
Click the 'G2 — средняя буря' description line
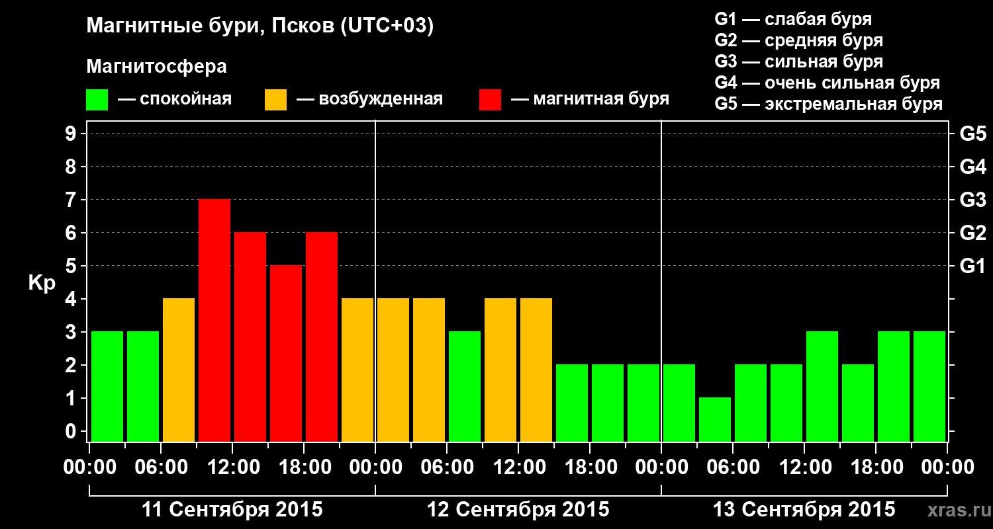[798, 40]
